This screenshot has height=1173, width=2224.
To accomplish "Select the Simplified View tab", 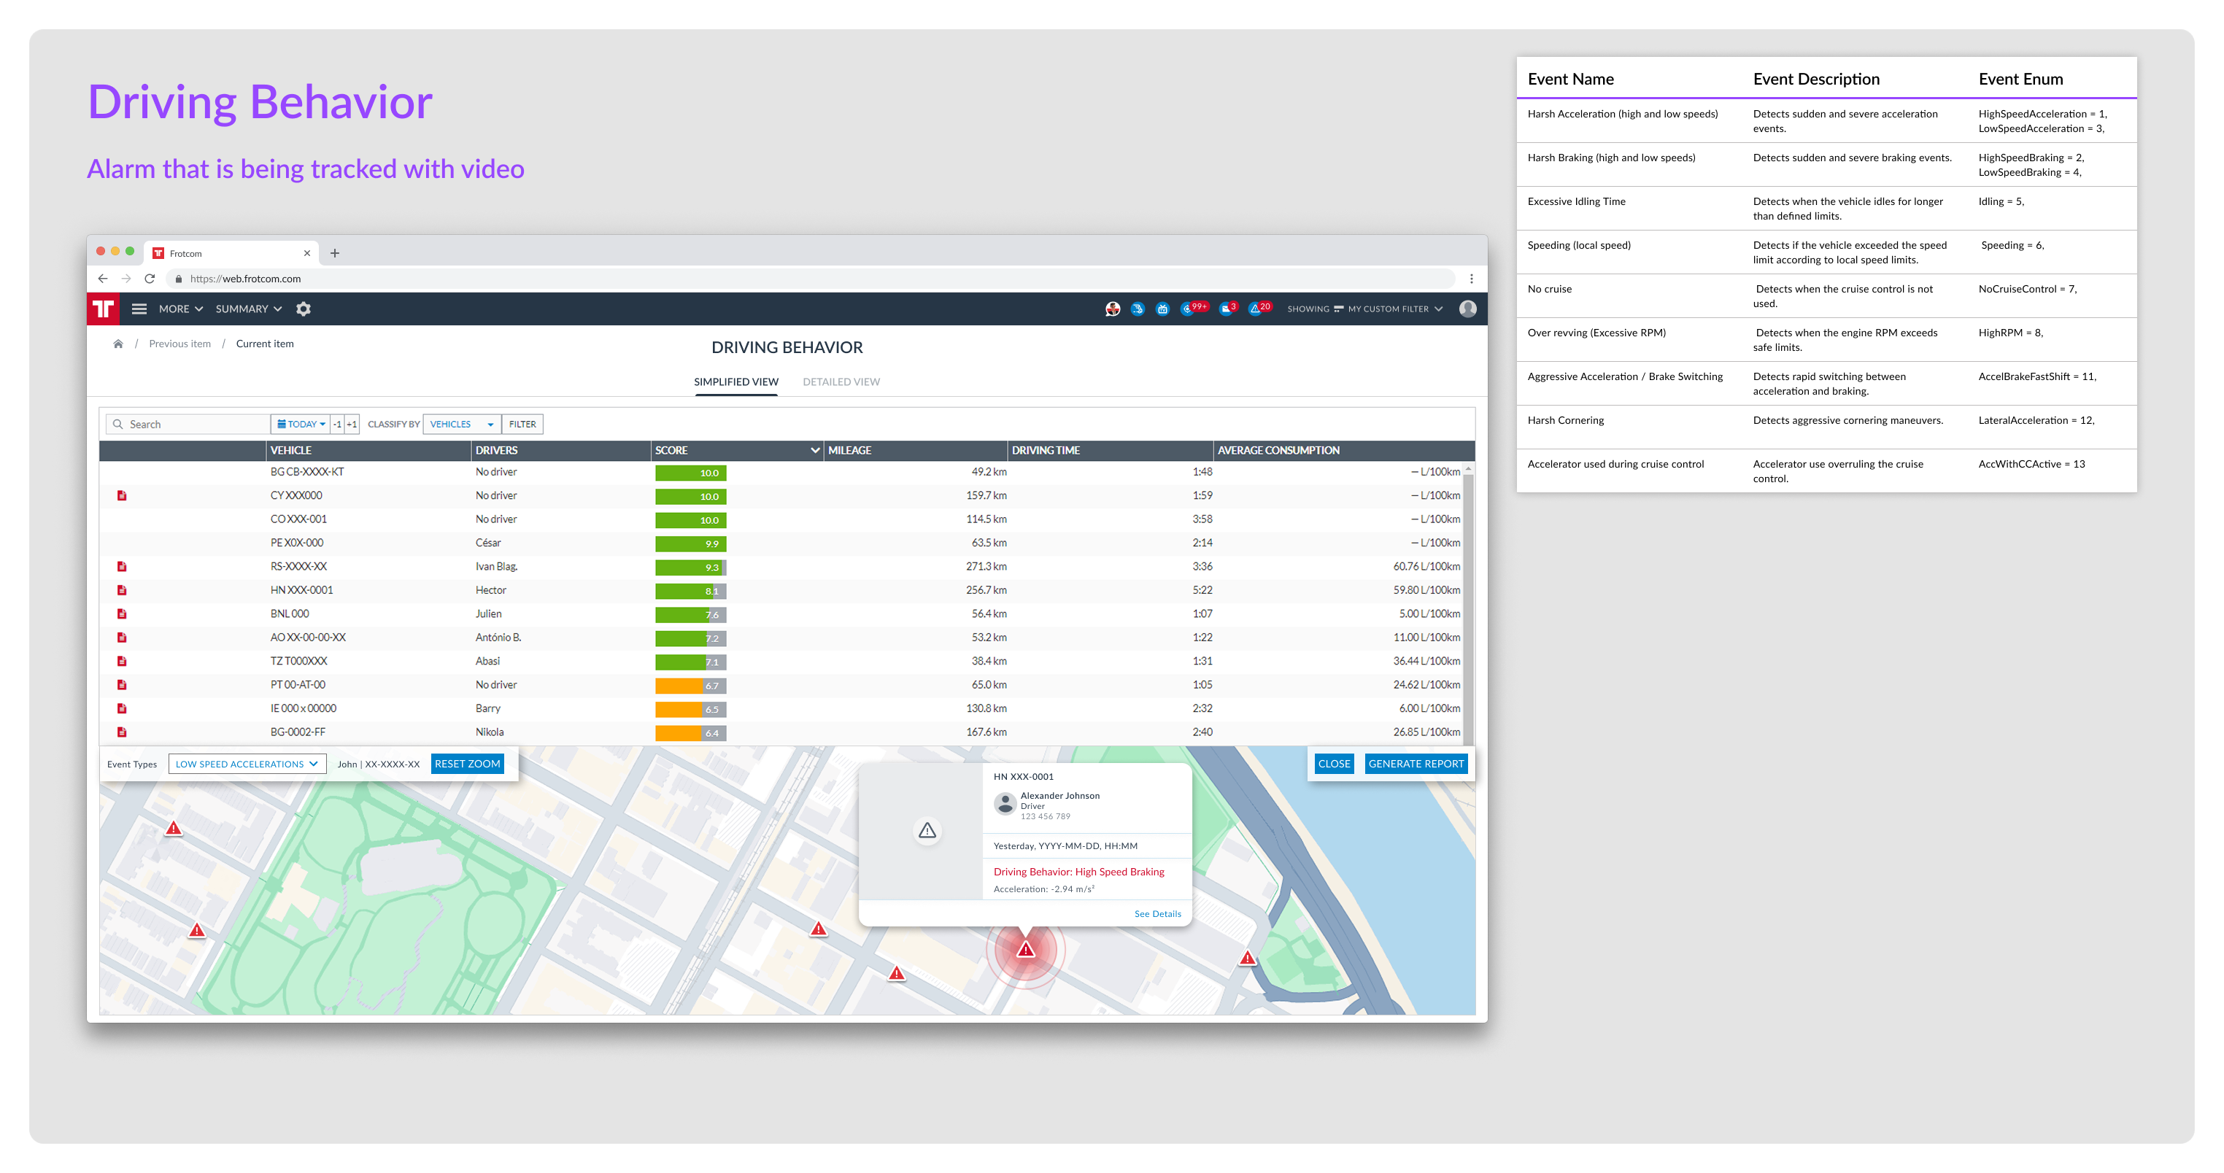I will coord(735,382).
